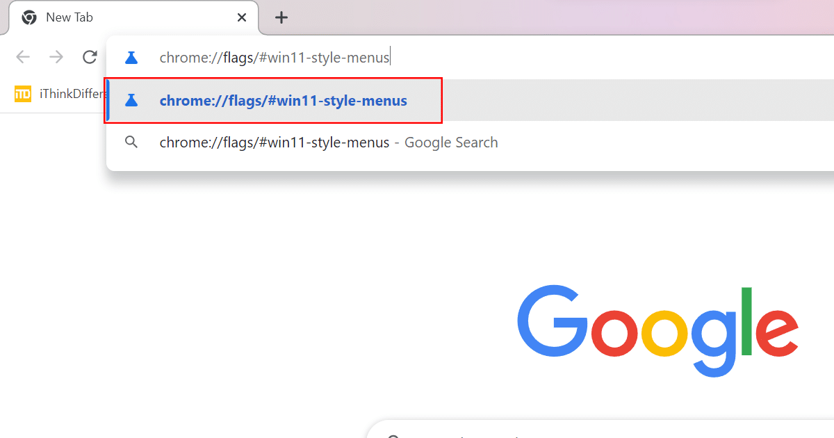The height and width of the screenshot is (438, 834).
Task: Open a new tab with the plus button
Action: 281,17
